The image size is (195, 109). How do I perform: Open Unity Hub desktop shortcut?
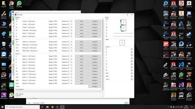click(189, 4)
